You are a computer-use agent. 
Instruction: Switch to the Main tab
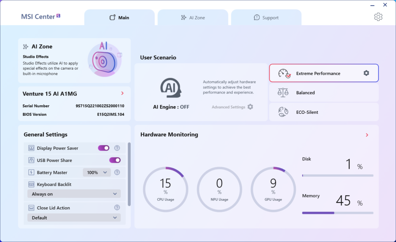pyautogui.click(x=119, y=17)
